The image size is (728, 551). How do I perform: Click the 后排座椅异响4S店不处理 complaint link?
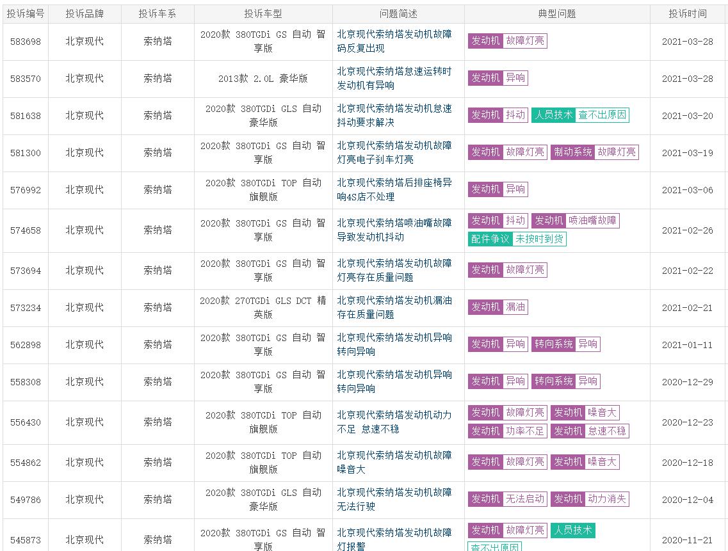coord(394,189)
